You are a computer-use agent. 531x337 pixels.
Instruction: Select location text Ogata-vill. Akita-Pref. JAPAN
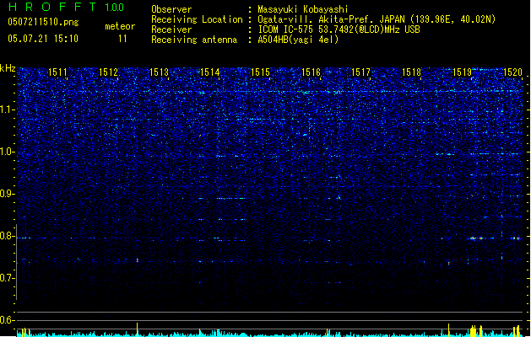331,19
